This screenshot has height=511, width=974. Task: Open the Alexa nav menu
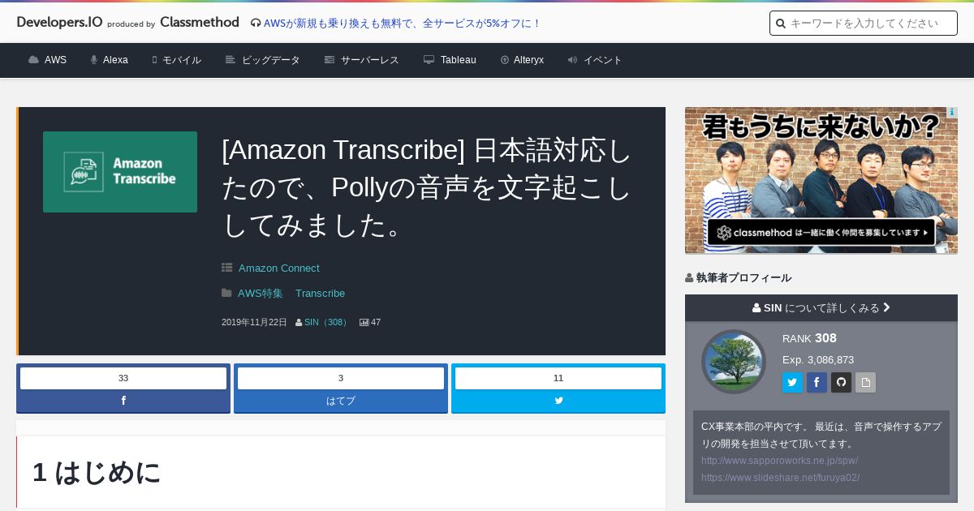(x=109, y=60)
